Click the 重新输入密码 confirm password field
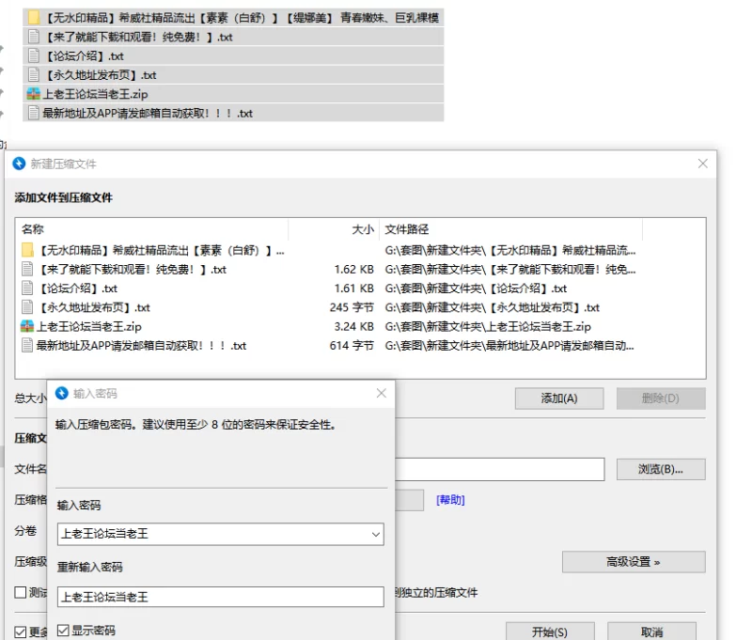 [221, 597]
